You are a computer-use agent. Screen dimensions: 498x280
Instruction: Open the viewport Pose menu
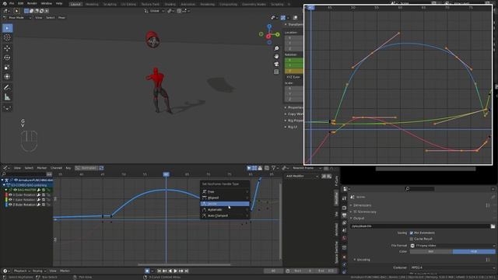click(61, 18)
